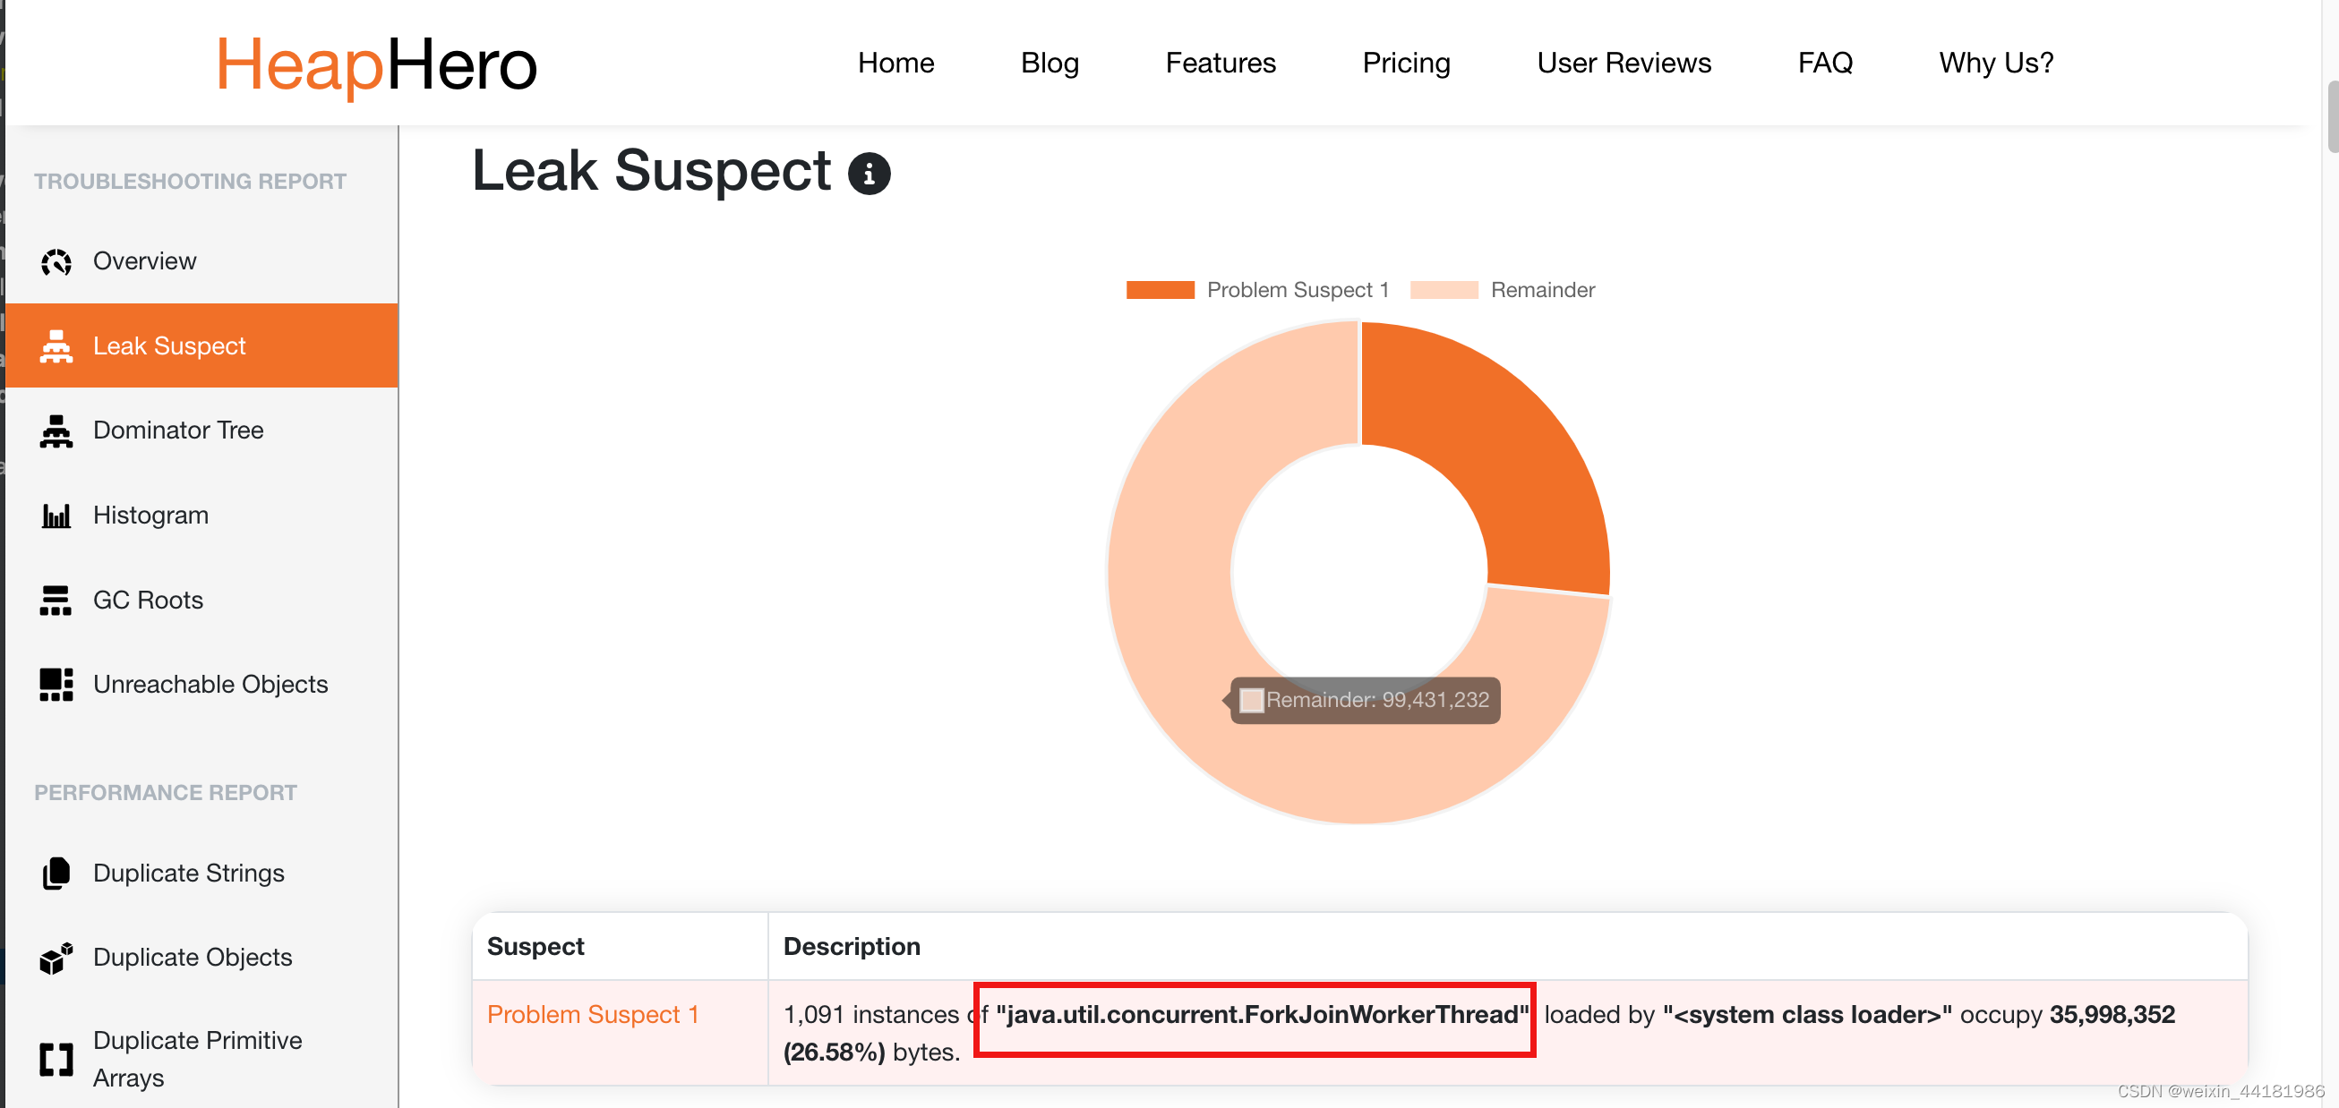The height and width of the screenshot is (1108, 2339).
Task: Click the Duplicate Objects box icon
Action: [x=56, y=958]
